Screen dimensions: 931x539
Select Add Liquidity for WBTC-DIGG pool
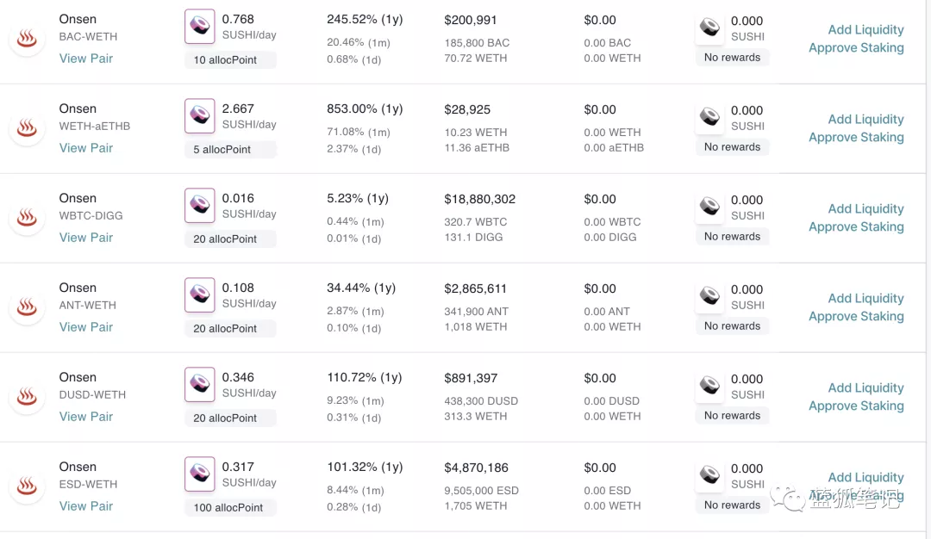(865, 208)
